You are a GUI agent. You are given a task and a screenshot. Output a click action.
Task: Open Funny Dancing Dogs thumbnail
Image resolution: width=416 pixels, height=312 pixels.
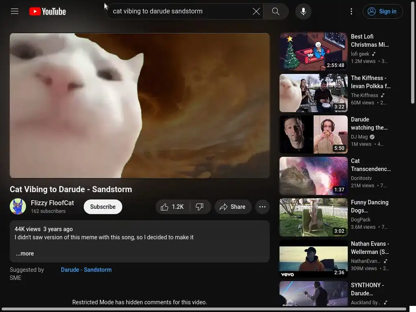click(x=313, y=217)
